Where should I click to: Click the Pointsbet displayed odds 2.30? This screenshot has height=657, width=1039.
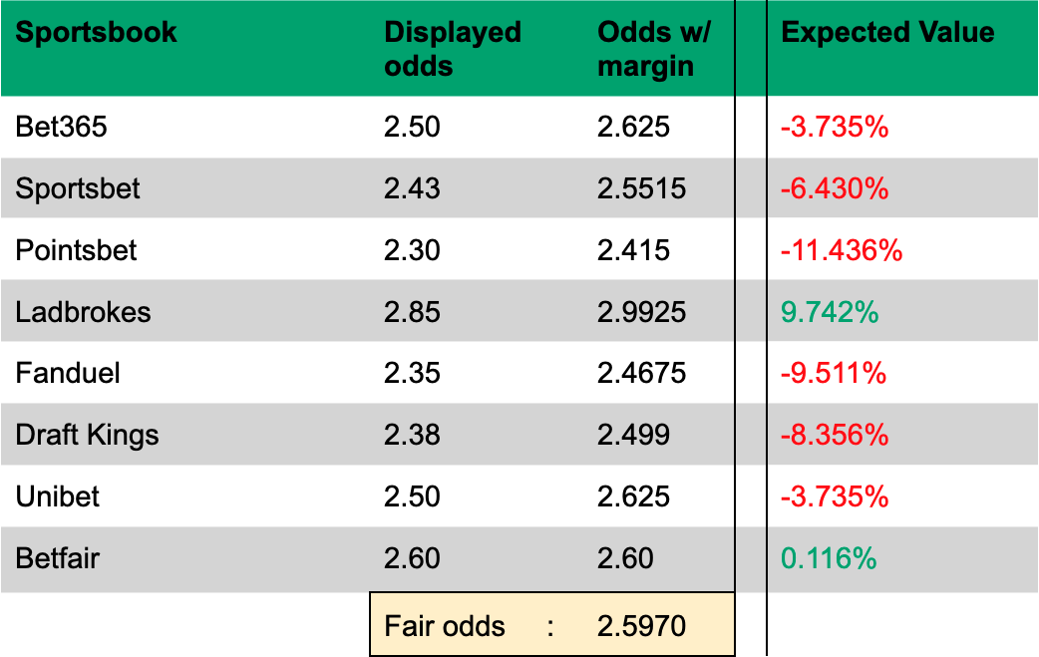click(x=412, y=250)
